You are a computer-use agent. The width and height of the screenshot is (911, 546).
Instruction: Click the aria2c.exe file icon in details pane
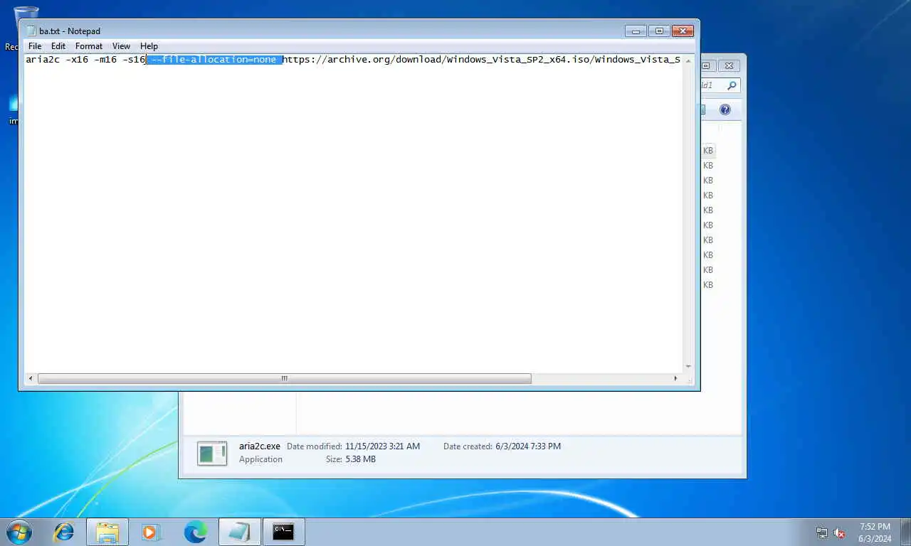pyautogui.click(x=212, y=454)
